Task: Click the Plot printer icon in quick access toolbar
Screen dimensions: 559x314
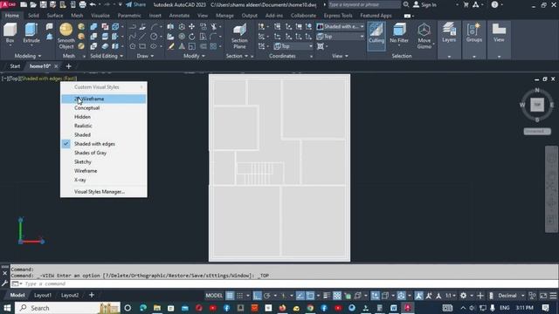Action: coord(83,4)
